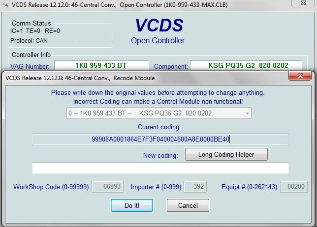Click the arrow on the 1K0 959 433 BT combo box
Image resolution: width=317 pixels, height=227 pixels.
pos(247,113)
